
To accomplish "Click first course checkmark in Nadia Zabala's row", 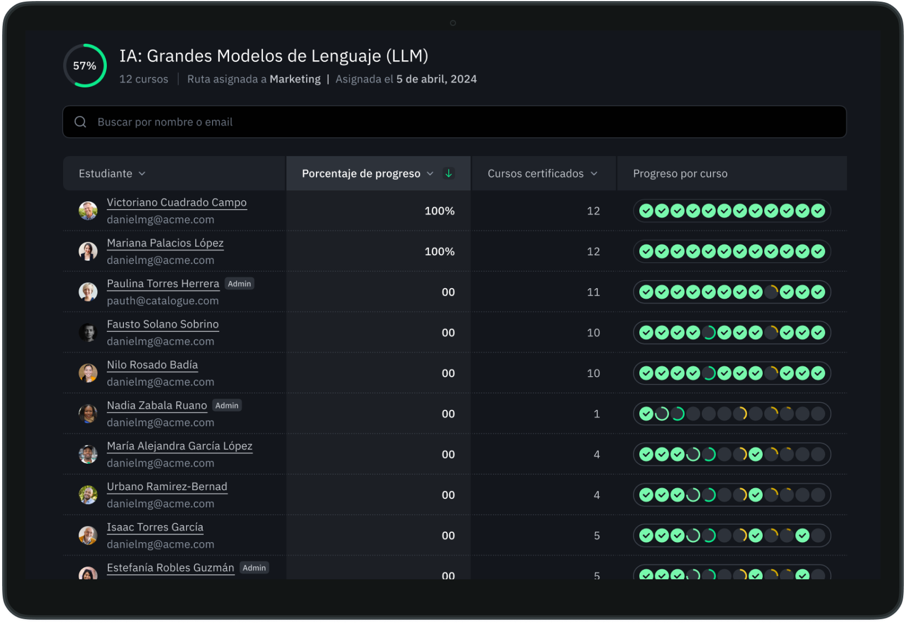I will point(646,413).
